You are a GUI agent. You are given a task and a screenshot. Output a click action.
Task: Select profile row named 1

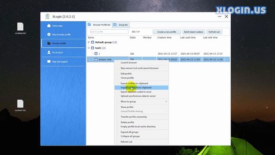(x=159, y=53)
